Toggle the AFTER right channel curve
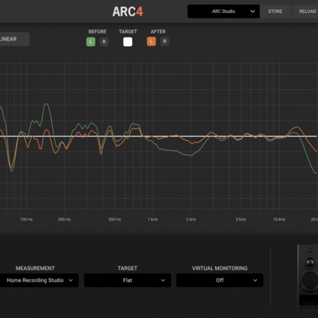This screenshot has width=318, height=318. click(x=165, y=42)
